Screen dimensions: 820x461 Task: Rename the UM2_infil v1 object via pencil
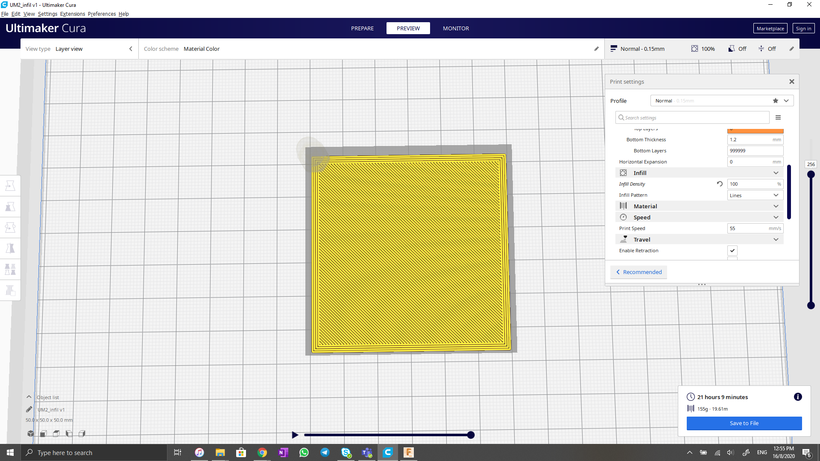tap(29, 409)
